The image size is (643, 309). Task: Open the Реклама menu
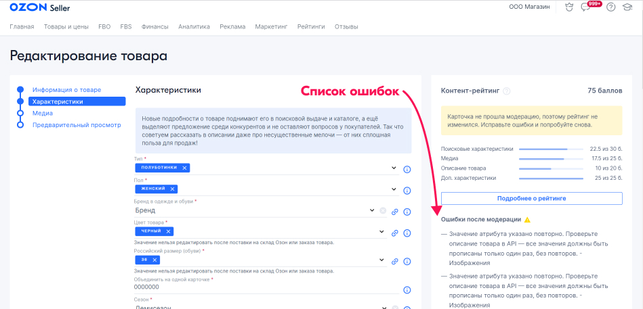pyautogui.click(x=232, y=26)
